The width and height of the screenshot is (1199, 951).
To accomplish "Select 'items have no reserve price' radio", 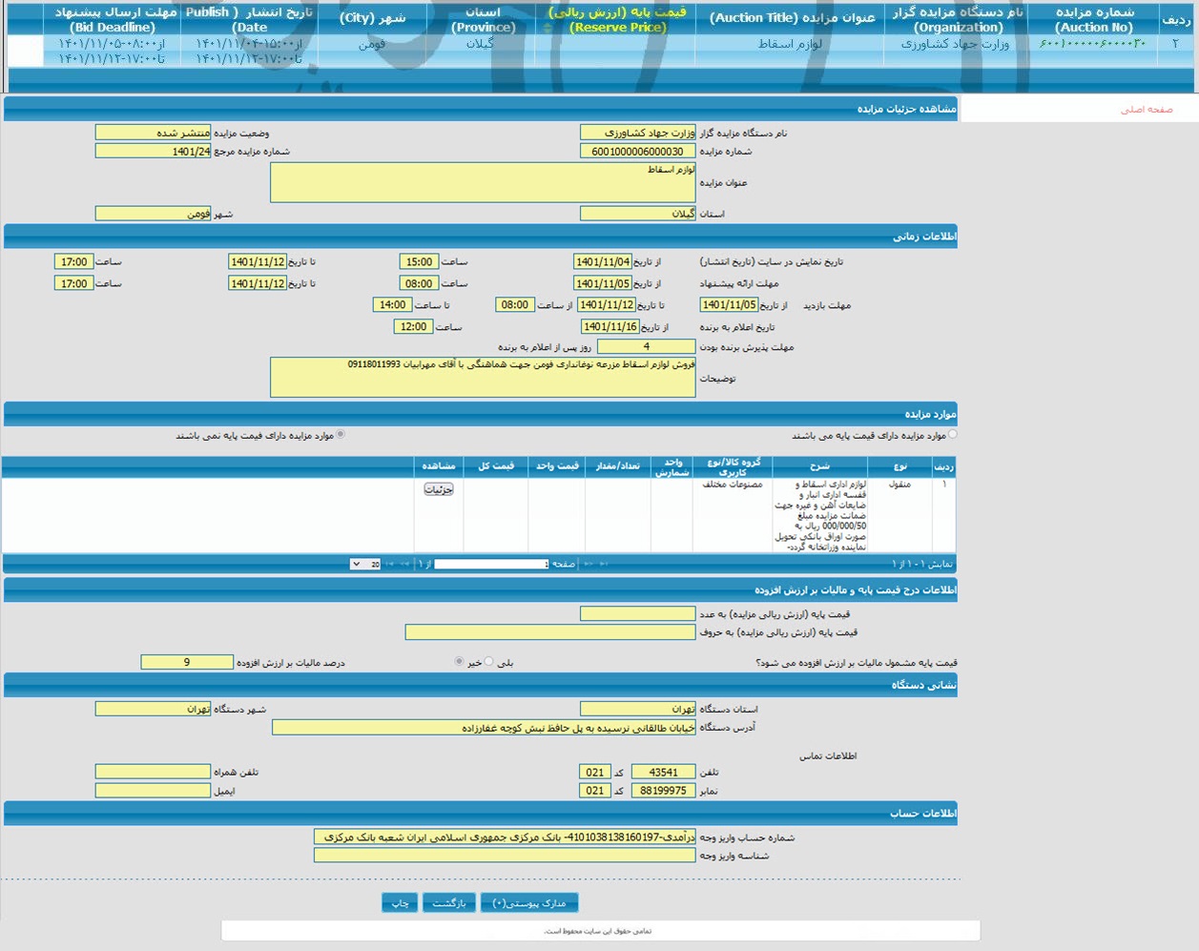I will click(x=341, y=435).
